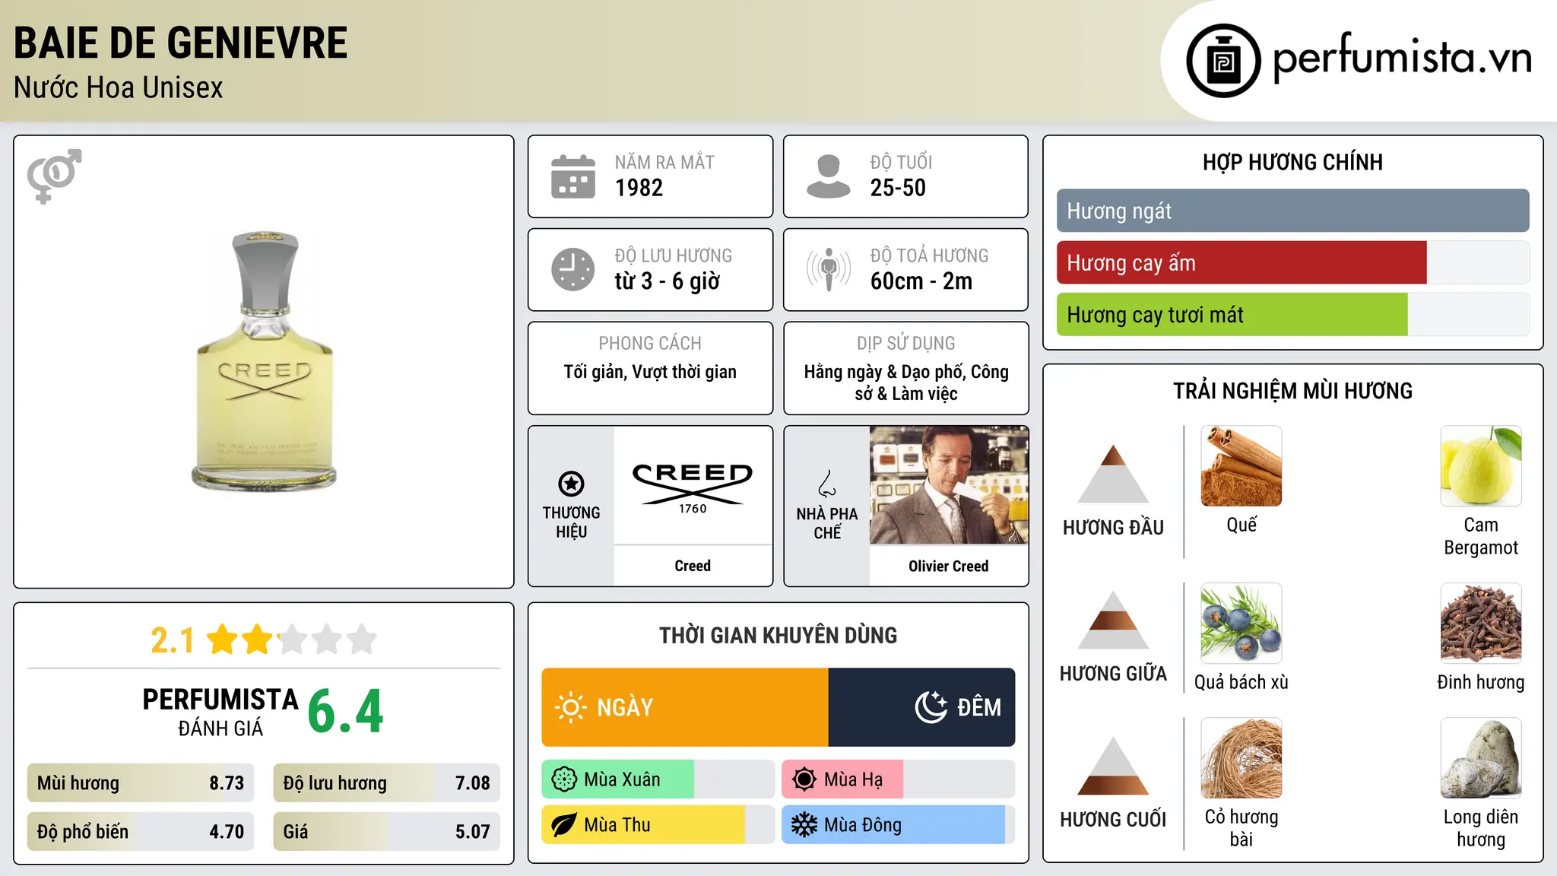Click the Độ phổ biến 4.70 score bar
The width and height of the screenshot is (1557, 876).
click(141, 832)
